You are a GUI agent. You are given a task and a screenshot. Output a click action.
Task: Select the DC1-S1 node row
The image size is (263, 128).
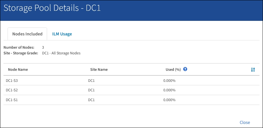pyautogui.click(x=12, y=100)
